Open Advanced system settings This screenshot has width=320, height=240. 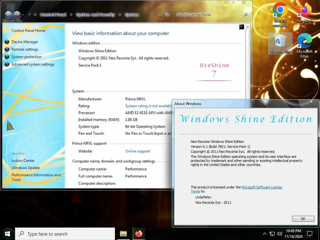point(33,64)
